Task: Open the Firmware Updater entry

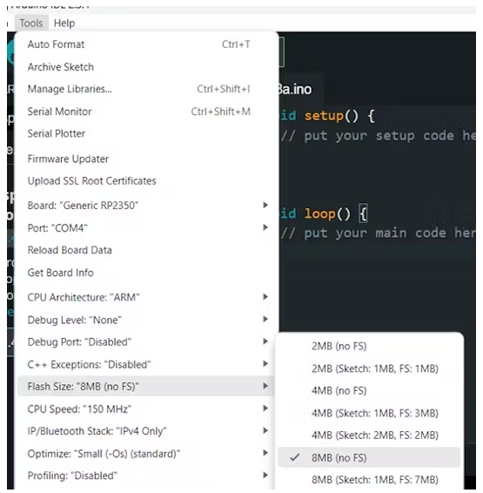Action: 146,159
